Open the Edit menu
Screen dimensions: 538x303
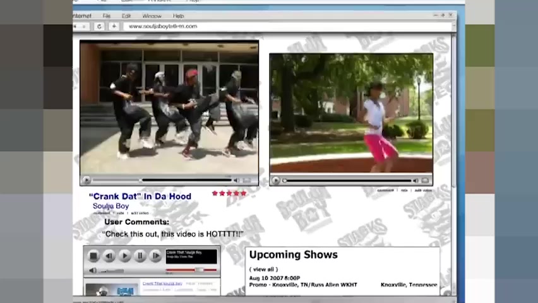[x=126, y=16]
